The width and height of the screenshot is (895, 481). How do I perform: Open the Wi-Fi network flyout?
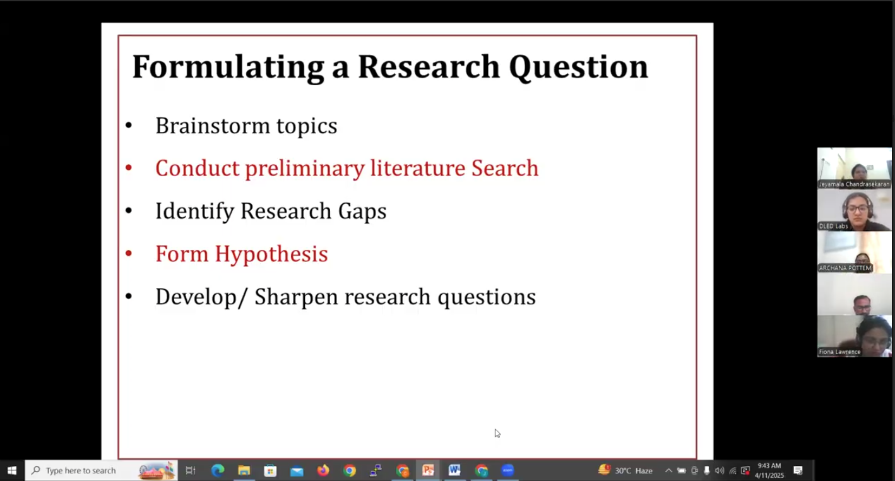(732, 470)
